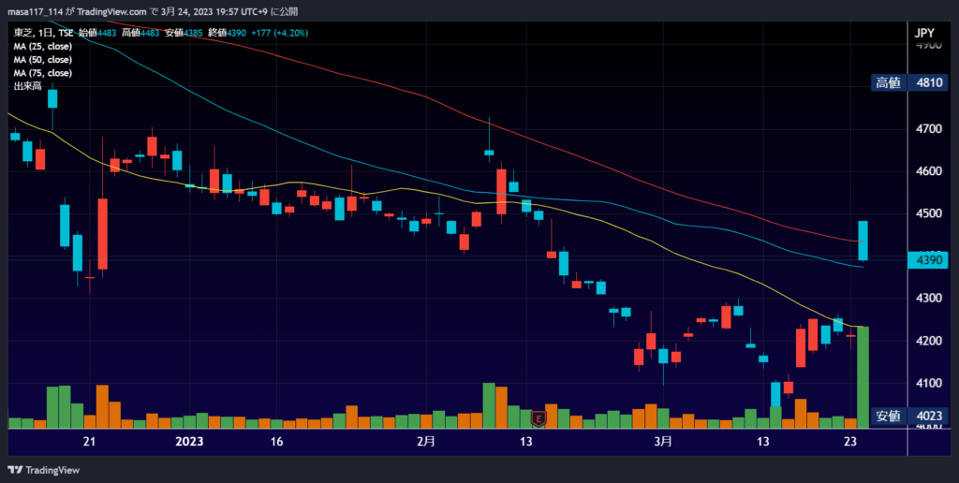Image resolution: width=959 pixels, height=483 pixels.
Task: Select the 出来高 volume indicator legend
Action: click(x=27, y=87)
